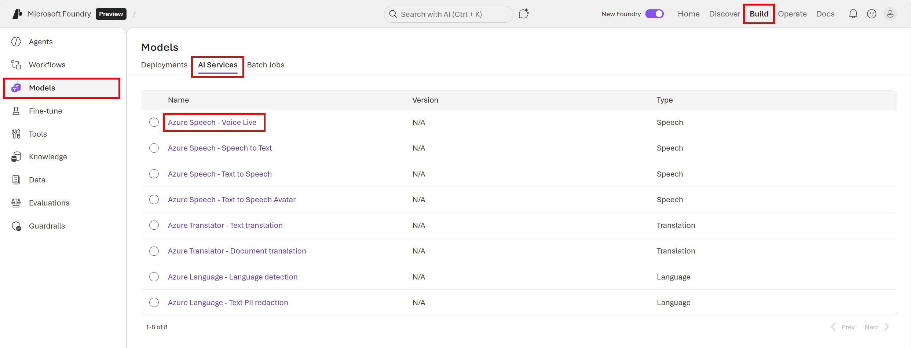
Task: Open the Tools section
Action: click(x=38, y=134)
